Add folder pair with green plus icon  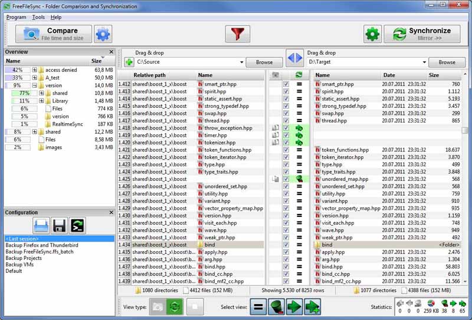coord(129,62)
